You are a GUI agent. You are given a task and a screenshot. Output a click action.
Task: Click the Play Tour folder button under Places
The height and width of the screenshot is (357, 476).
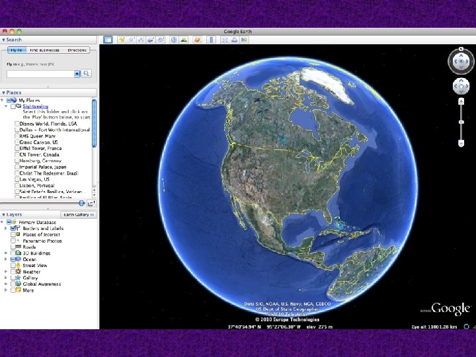click(x=91, y=203)
